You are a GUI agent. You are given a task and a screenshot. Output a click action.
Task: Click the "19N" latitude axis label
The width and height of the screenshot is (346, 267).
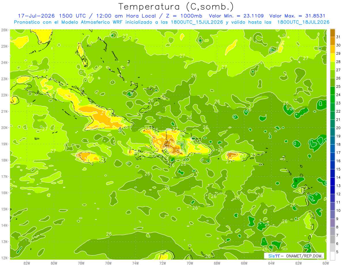click(x=4, y=144)
